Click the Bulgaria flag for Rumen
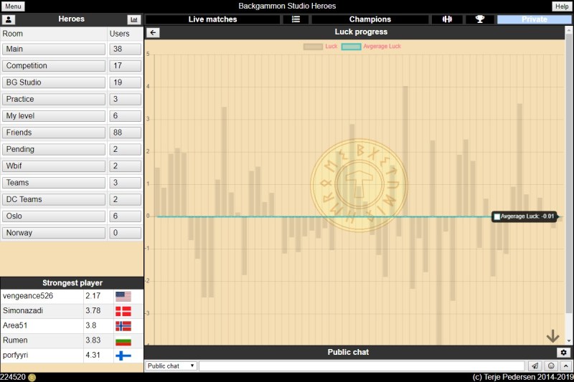 [x=123, y=340]
